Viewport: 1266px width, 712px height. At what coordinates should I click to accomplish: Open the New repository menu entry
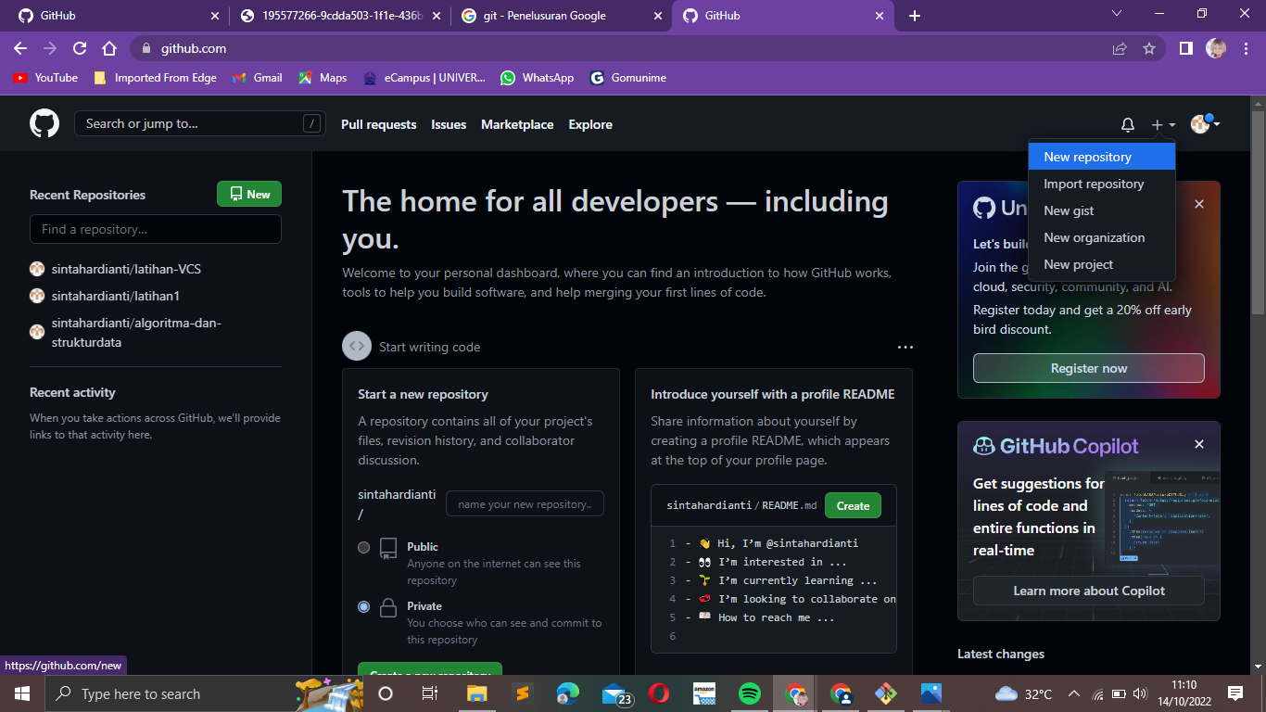pyautogui.click(x=1088, y=157)
